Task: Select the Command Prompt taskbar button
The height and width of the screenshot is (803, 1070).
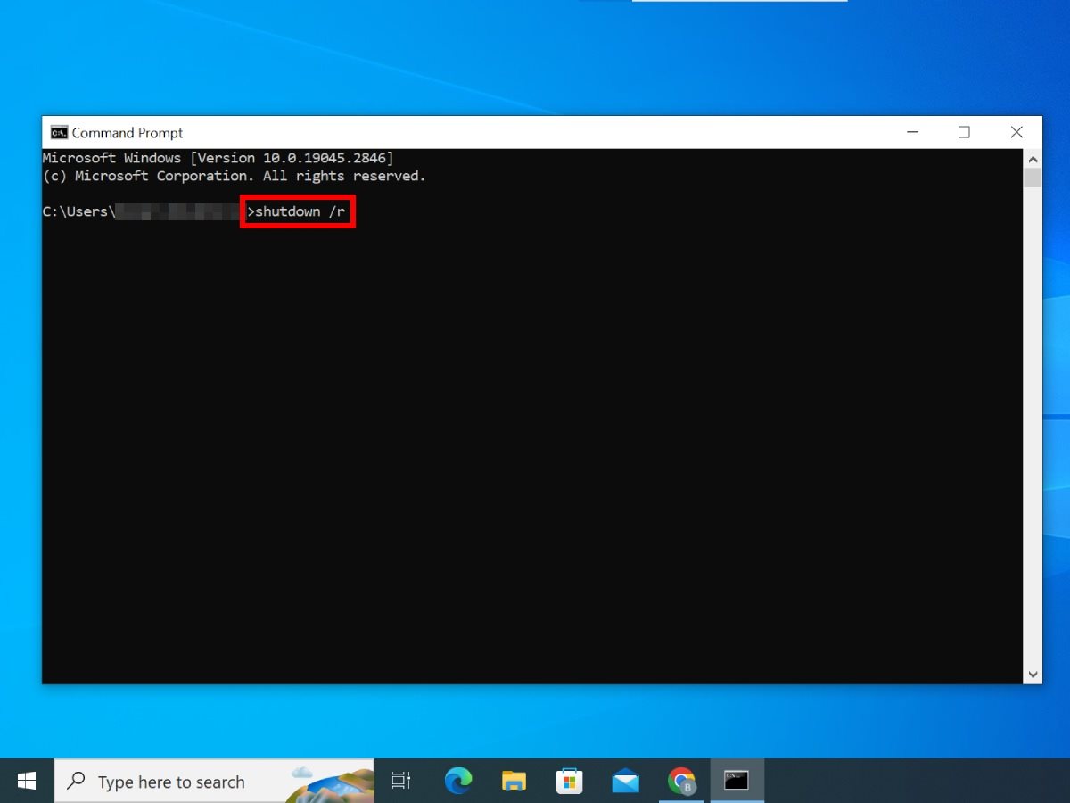Action: (x=737, y=782)
